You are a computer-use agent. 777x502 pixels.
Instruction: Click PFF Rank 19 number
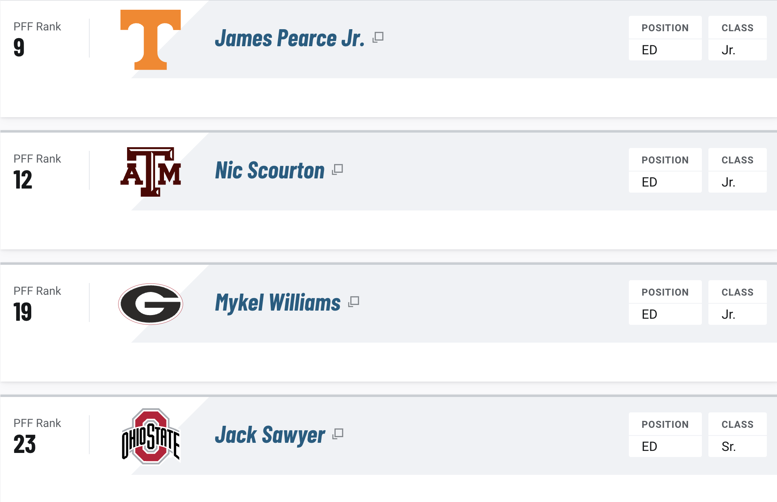(23, 312)
